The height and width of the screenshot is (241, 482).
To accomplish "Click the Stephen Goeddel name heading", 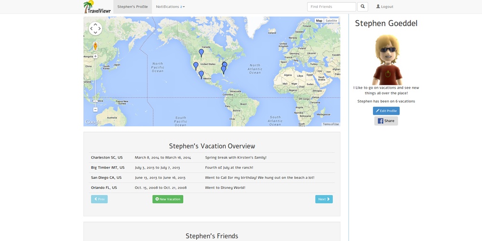I will [387, 23].
